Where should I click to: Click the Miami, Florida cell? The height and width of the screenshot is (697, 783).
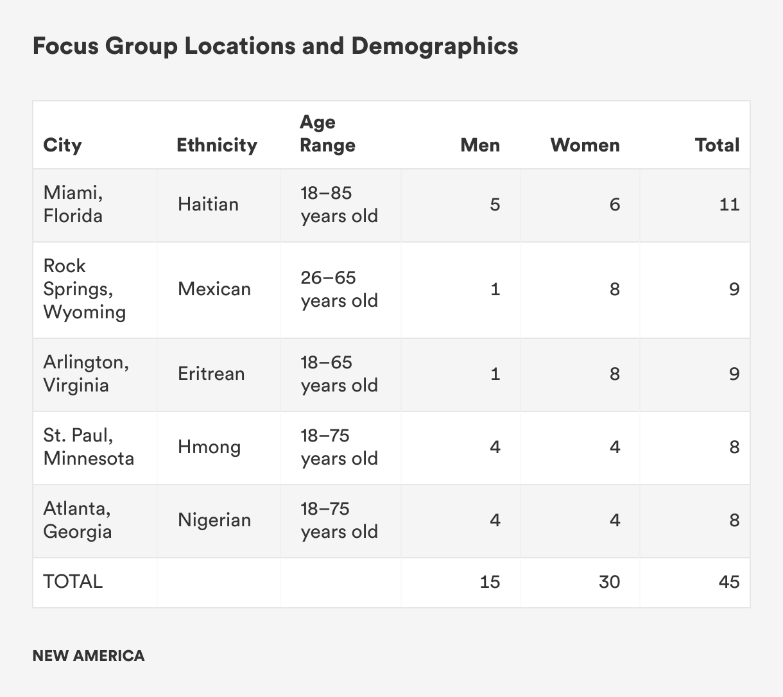coord(73,204)
